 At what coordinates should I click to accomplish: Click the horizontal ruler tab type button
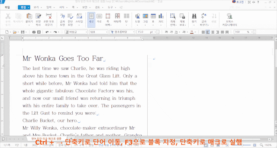[x=2, y=38]
